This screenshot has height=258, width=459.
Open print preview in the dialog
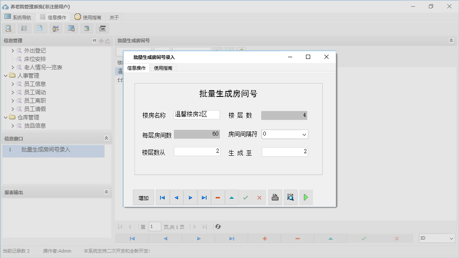pos(291,197)
